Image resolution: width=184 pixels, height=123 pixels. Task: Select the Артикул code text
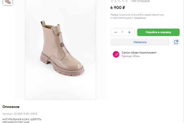pyautogui.click(x=20, y=114)
